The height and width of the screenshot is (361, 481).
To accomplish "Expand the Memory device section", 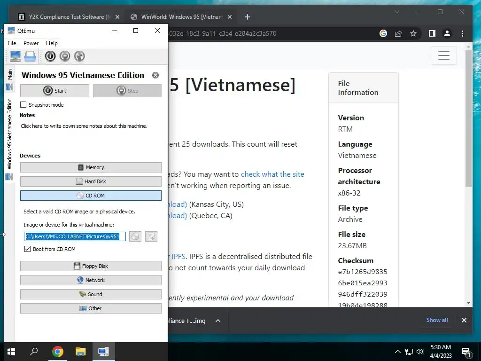I will pyautogui.click(x=91, y=167).
